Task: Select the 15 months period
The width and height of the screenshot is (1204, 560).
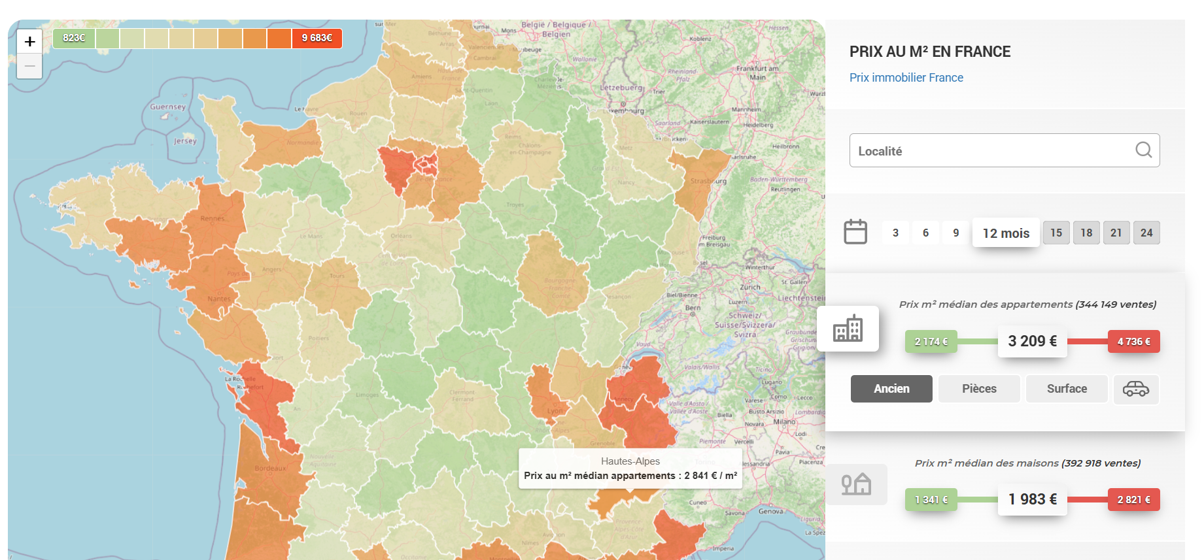Action: (1056, 233)
